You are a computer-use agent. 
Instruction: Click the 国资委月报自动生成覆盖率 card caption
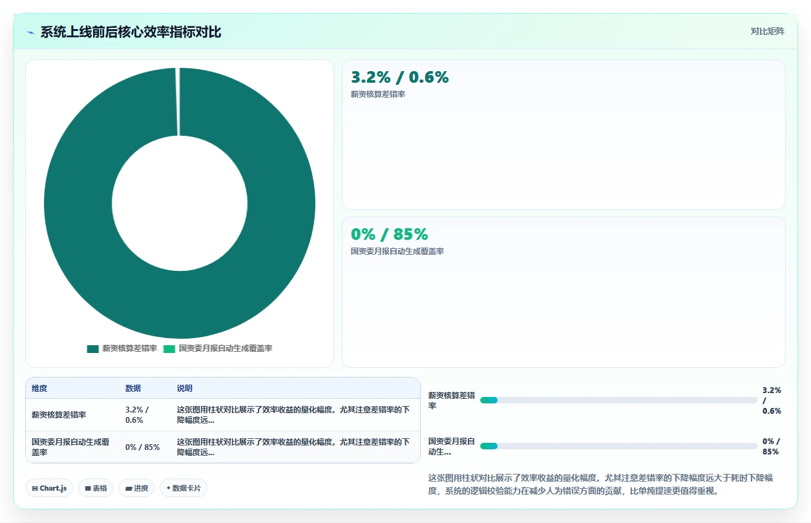point(397,251)
